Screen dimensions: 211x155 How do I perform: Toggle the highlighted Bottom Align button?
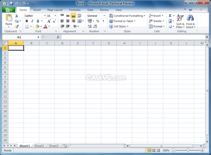(x=74, y=16)
